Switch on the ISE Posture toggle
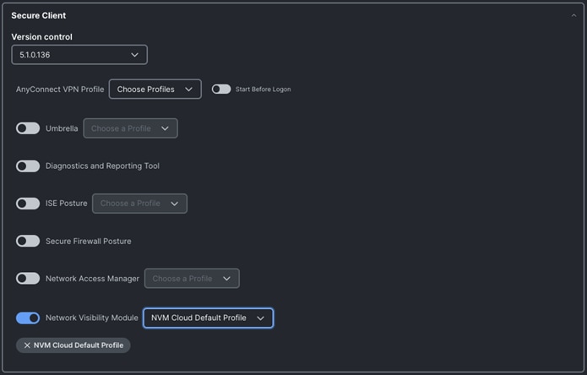This screenshot has height=375, width=587. tap(28, 204)
